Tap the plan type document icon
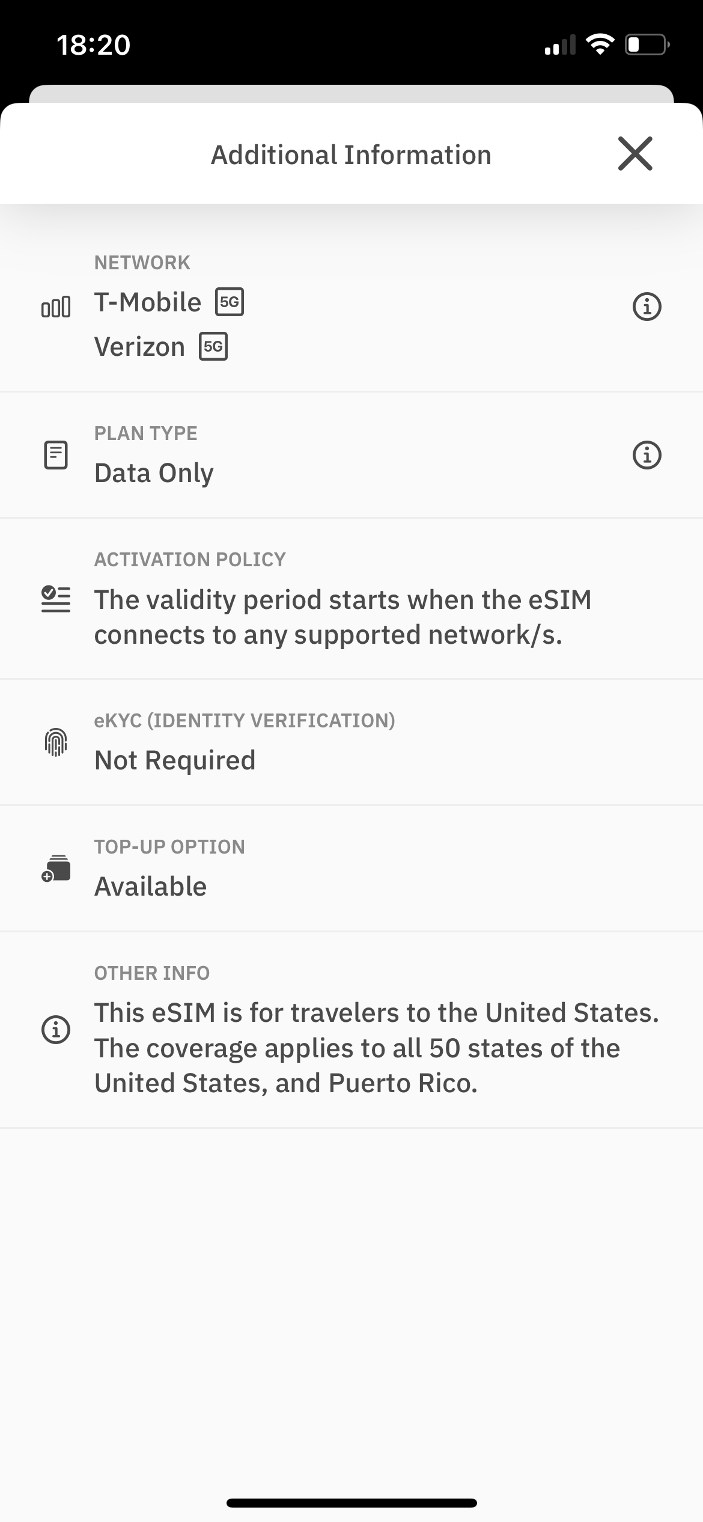 click(56, 455)
